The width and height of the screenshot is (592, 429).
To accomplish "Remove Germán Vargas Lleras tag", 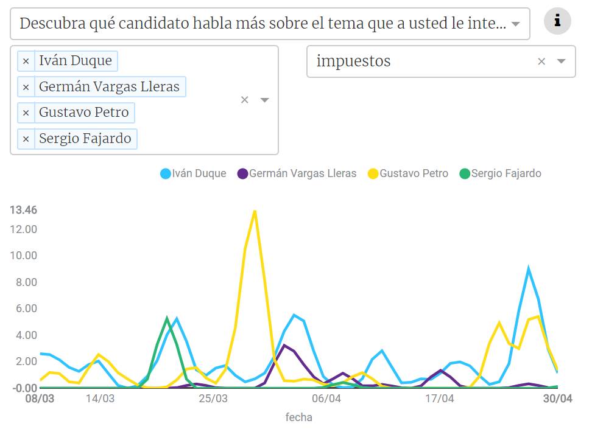I will pos(26,87).
